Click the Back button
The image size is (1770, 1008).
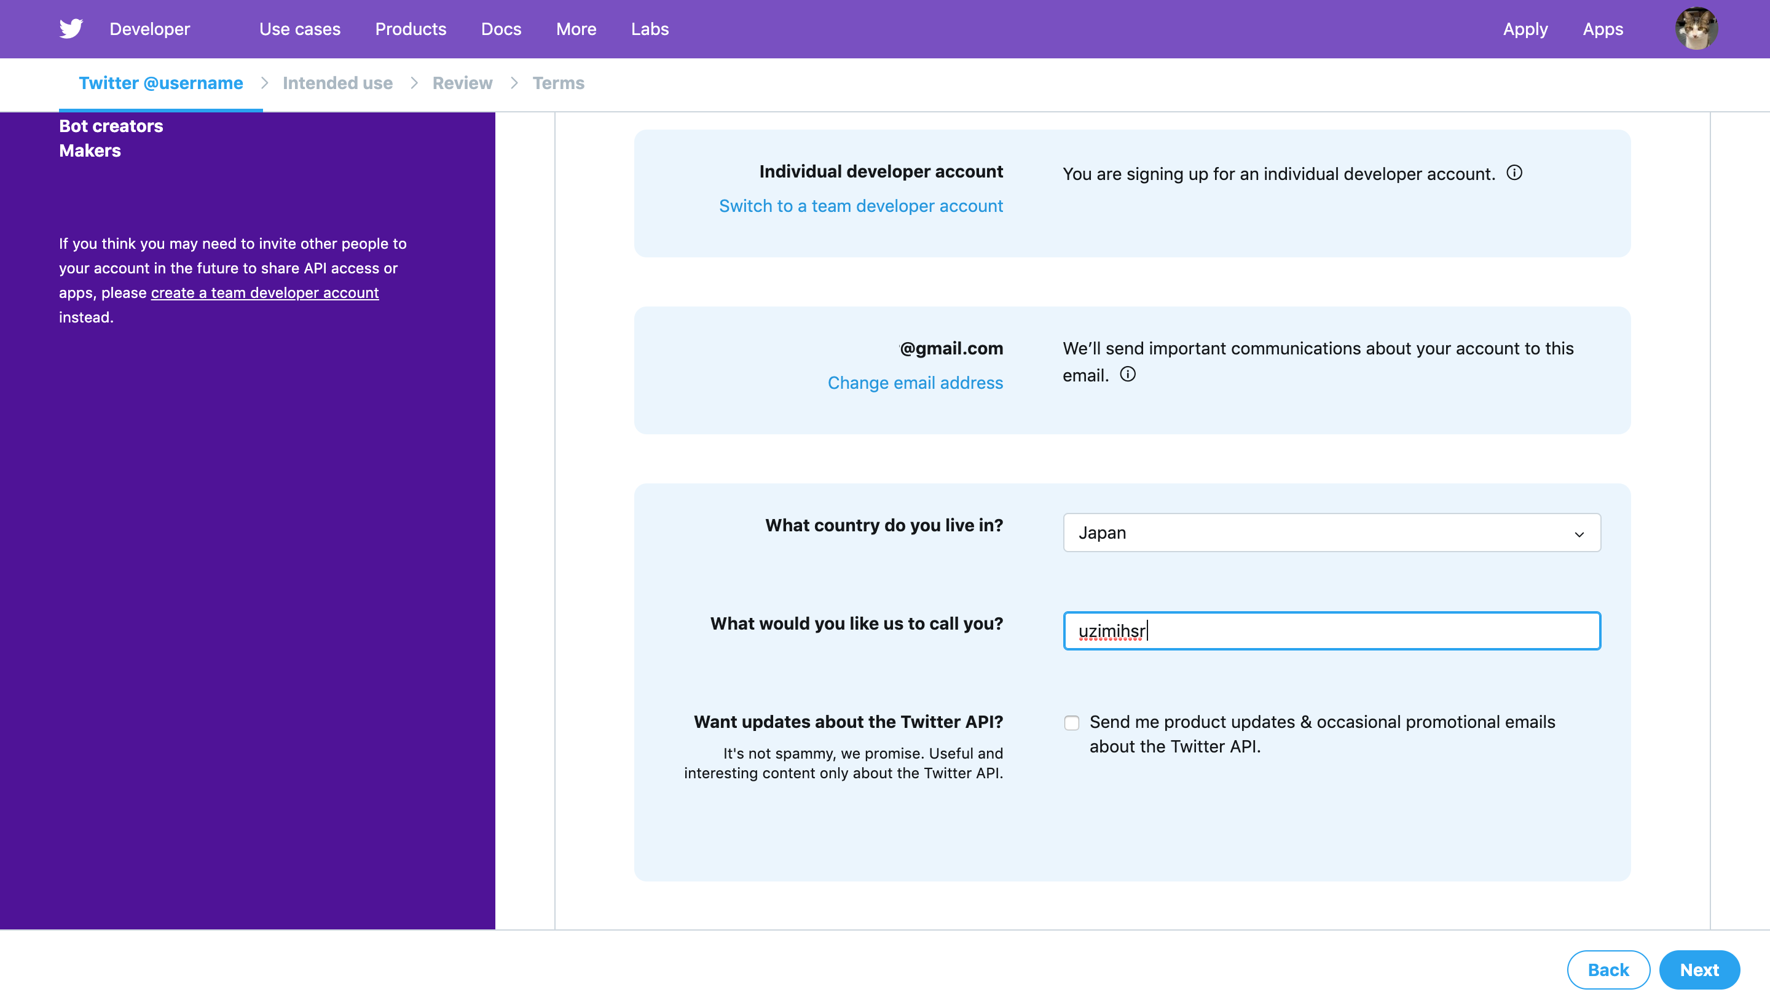coord(1608,970)
